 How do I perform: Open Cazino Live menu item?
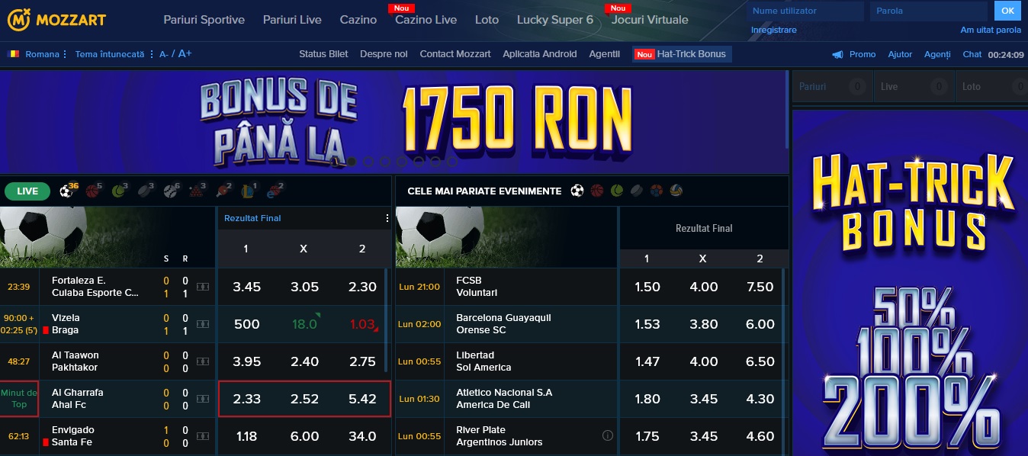(x=426, y=20)
